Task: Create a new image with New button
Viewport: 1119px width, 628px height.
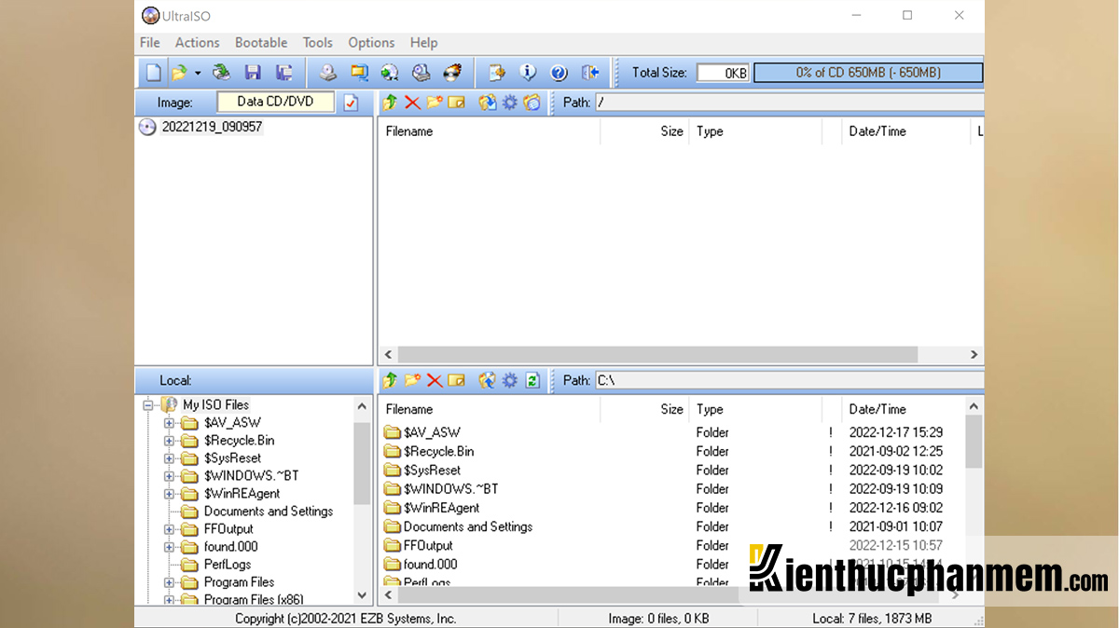Action: [x=154, y=73]
